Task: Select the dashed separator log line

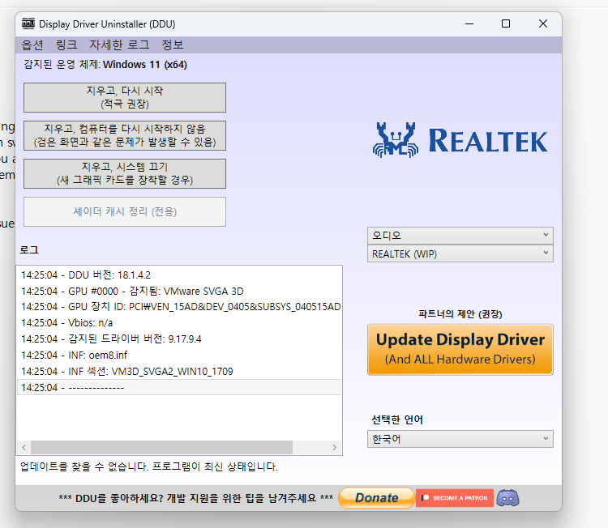Action: coord(179,387)
